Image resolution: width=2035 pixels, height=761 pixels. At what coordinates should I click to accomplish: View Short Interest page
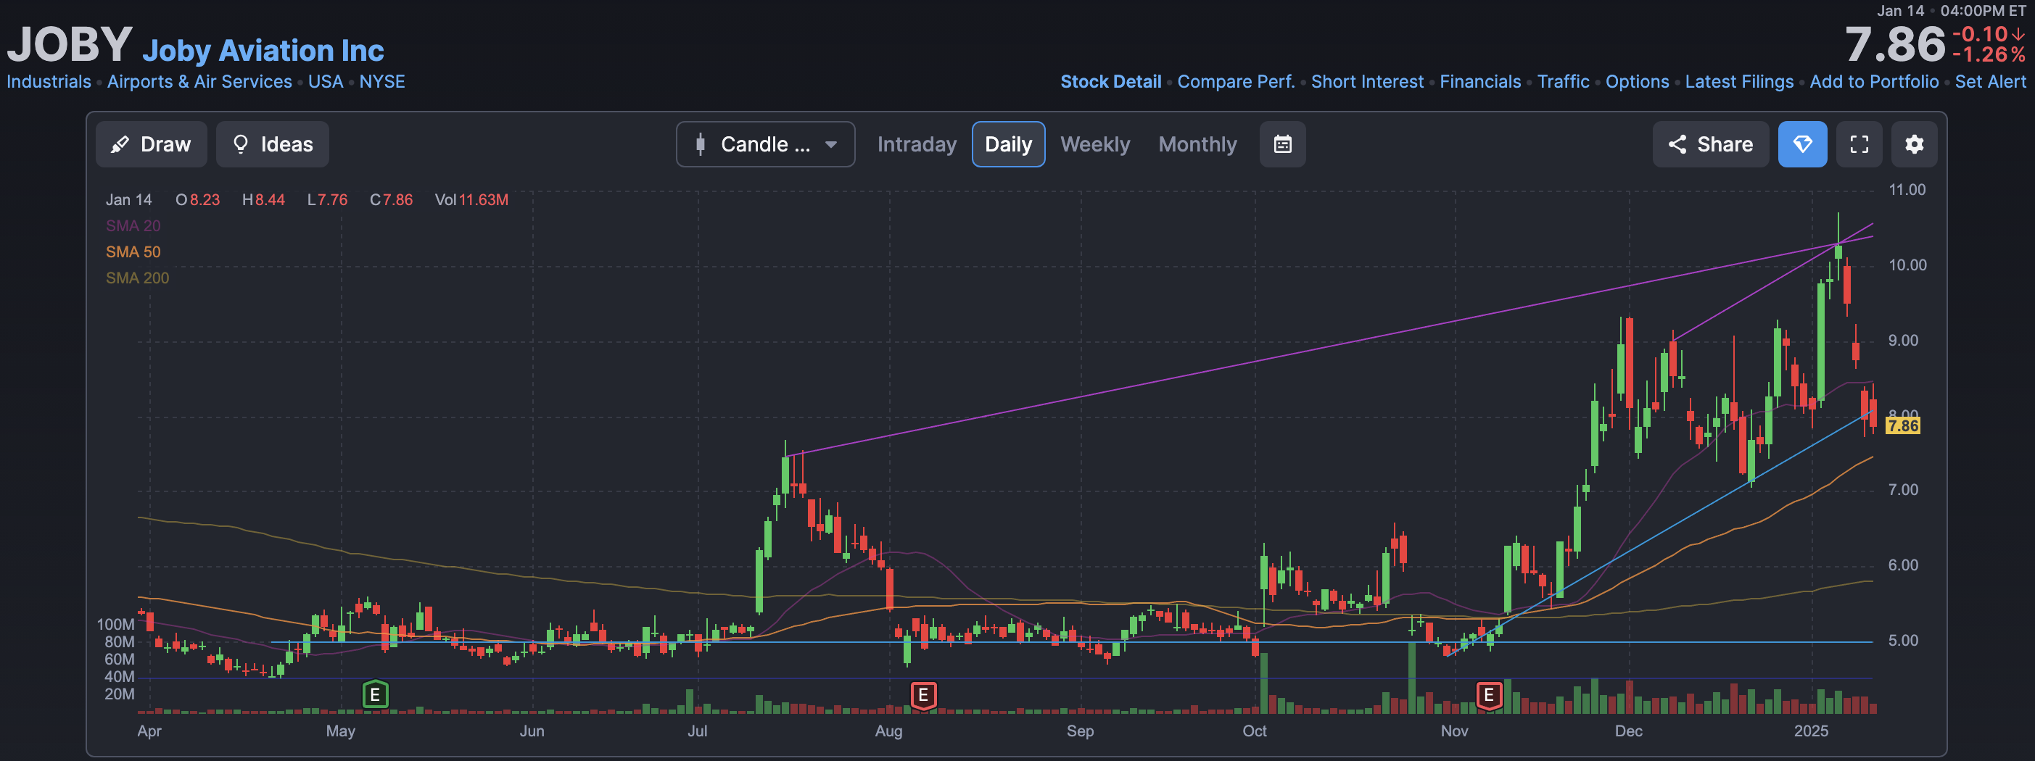point(1366,82)
